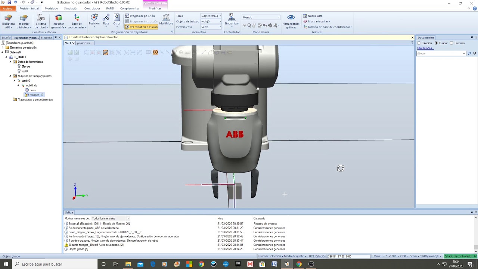Image resolution: width=478 pixels, height=269 pixels.
Task: Open Word from taskbar
Action: 274,264
